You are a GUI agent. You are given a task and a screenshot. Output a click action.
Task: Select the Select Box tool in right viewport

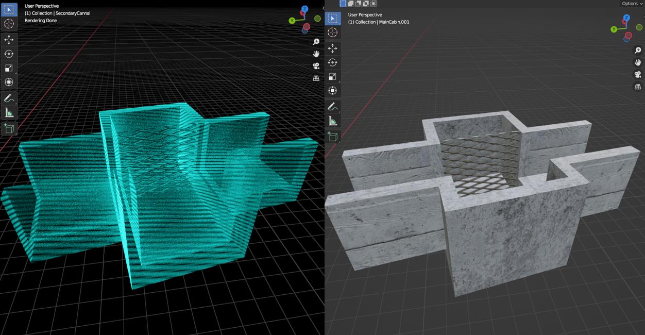333,18
